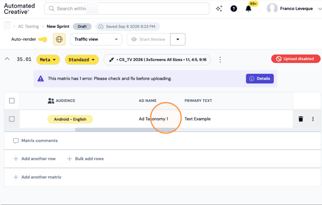Toggle the Auto-render switch
Image resolution: width=322 pixels, height=205 pixels.
click(x=43, y=39)
